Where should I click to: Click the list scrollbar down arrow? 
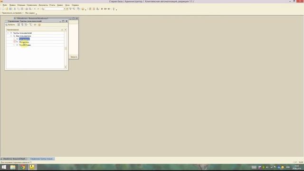pyautogui.click(x=66, y=67)
